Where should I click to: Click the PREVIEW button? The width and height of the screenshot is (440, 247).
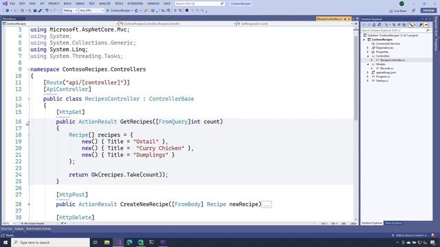point(428,11)
